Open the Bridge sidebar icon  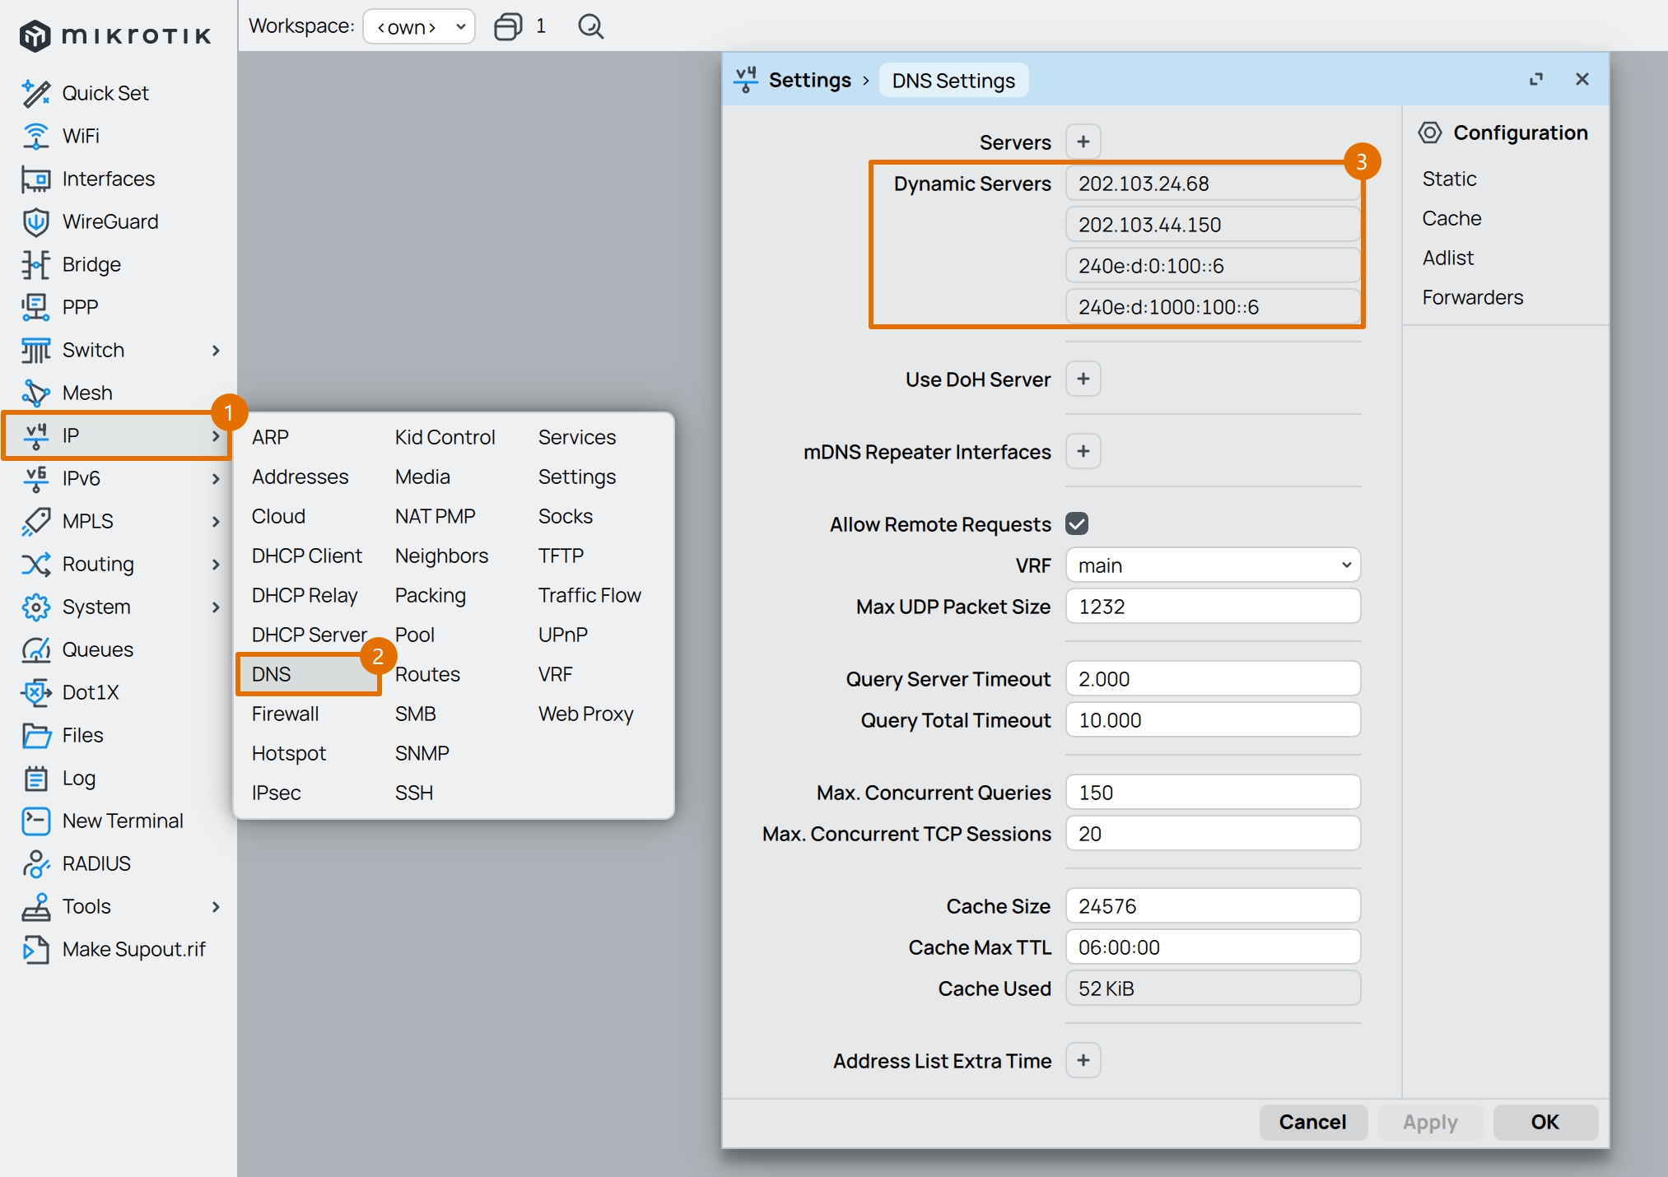35,264
